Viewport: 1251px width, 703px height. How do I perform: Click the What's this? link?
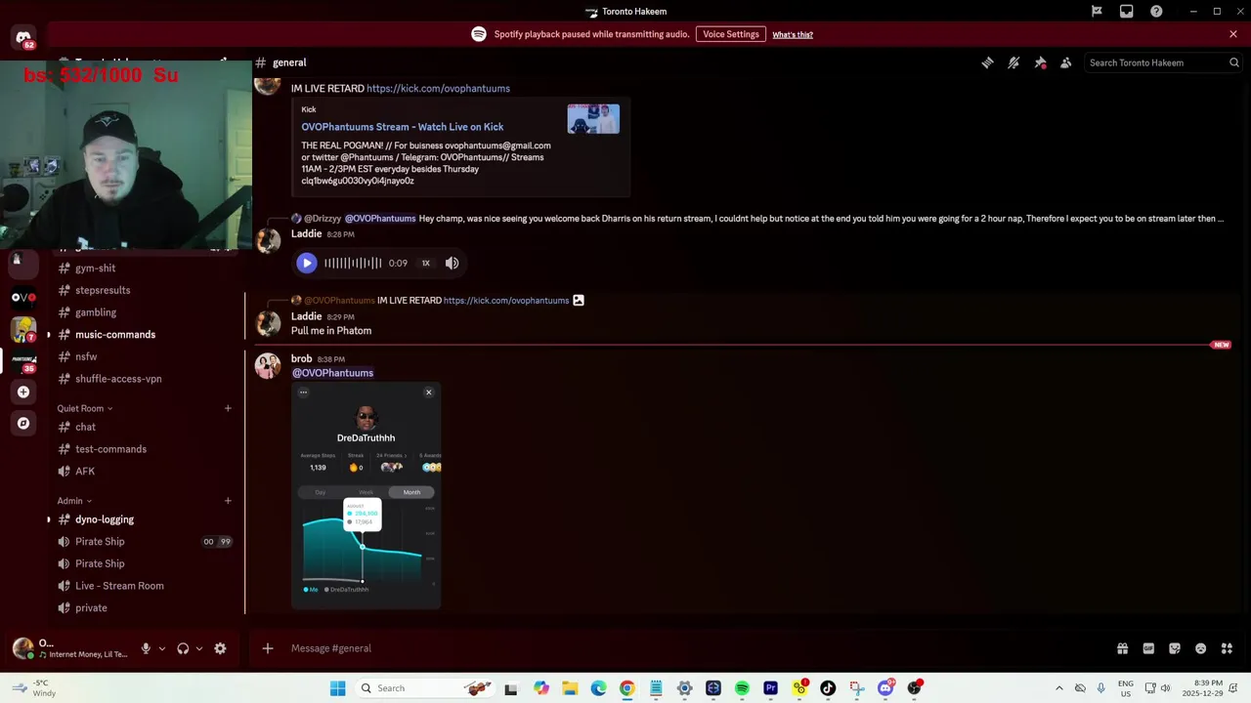pos(793,34)
